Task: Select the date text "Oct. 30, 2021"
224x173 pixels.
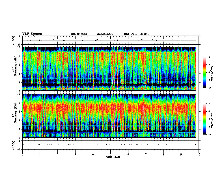Action: [x=79, y=34]
